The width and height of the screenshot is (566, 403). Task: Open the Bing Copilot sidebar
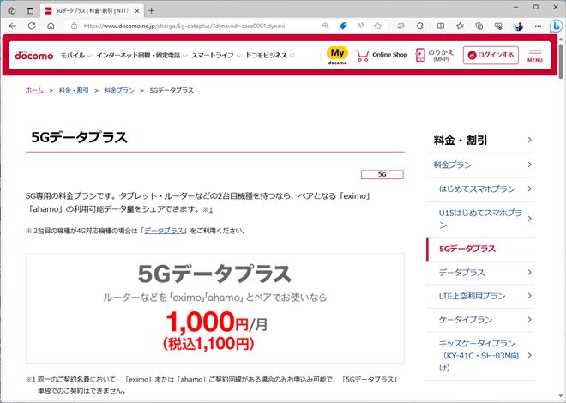point(557,27)
